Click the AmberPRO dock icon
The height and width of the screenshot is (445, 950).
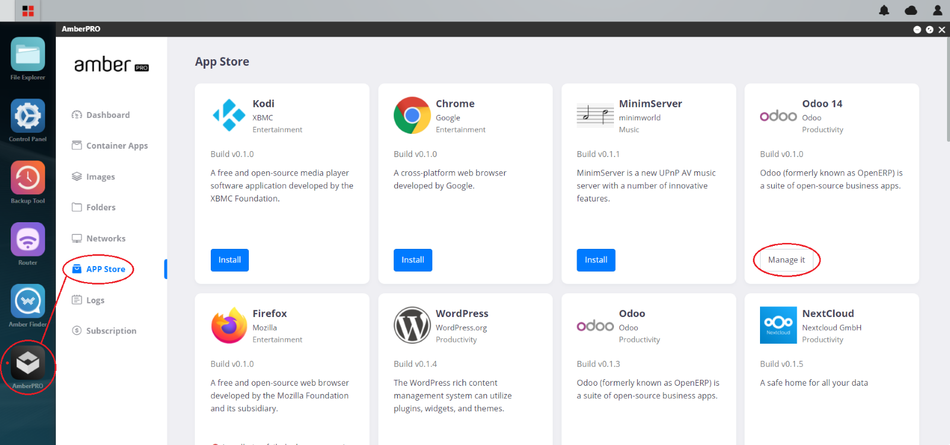(27, 363)
